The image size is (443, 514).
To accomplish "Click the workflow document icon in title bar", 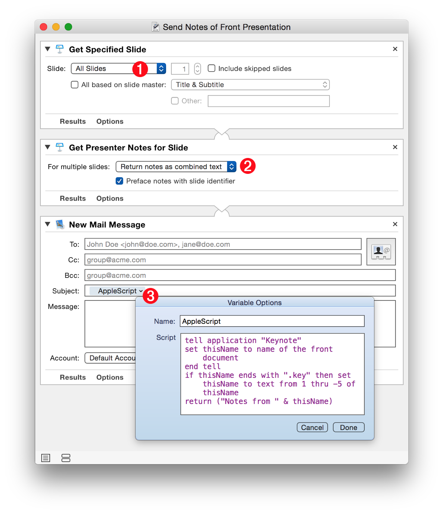I will 156,27.
